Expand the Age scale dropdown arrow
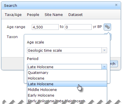 [104, 50]
